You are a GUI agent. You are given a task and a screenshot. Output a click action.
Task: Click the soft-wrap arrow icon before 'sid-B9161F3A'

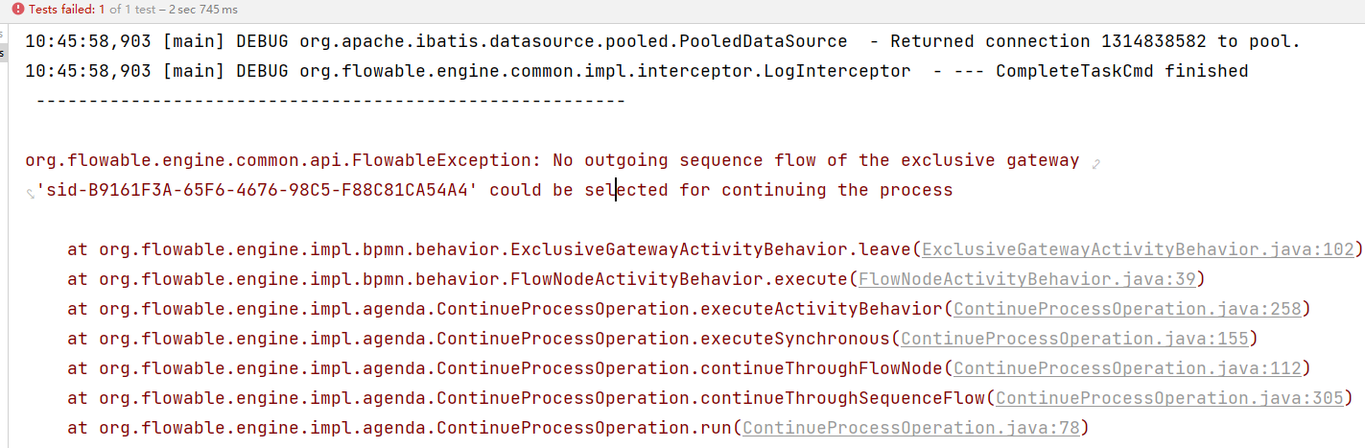click(x=30, y=193)
